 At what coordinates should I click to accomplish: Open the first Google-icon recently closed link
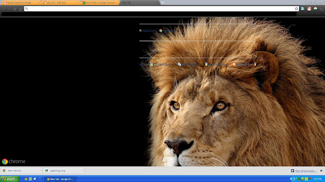[x=160, y=64]
